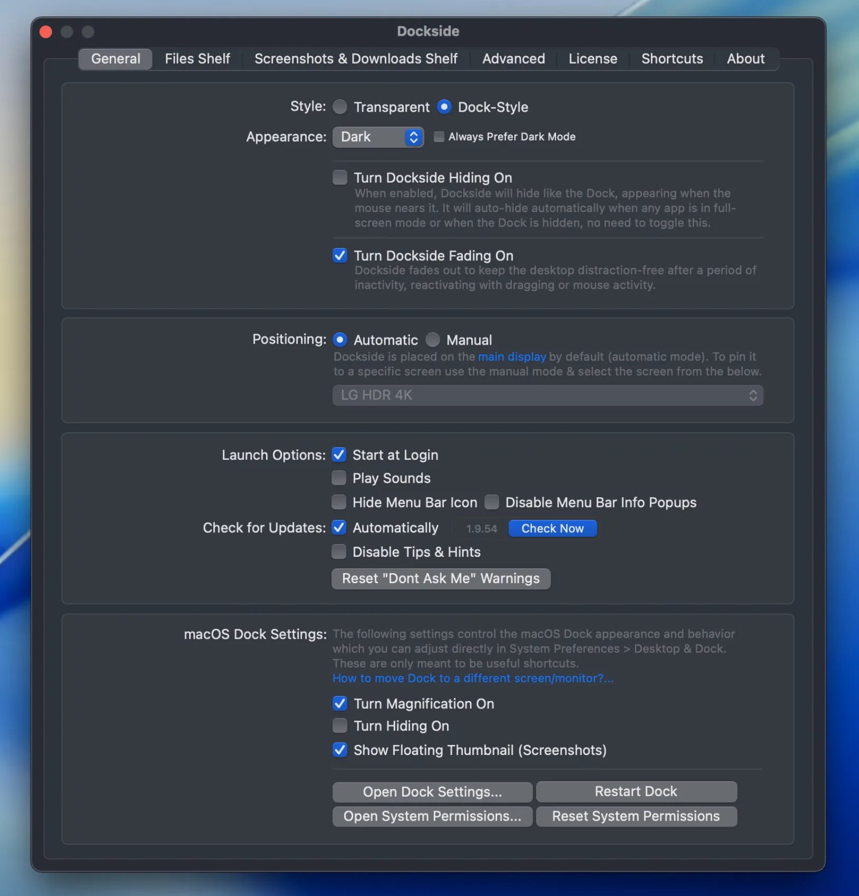This screenshot has height=896, width=859.
Task: Select the Transparent style radio button
Action: (340, 107)
